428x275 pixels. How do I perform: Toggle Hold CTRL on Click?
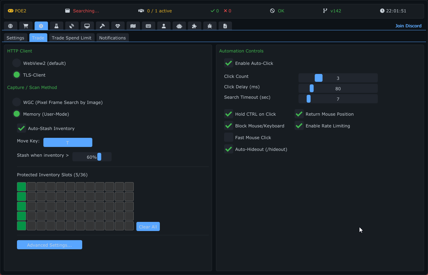229,114
